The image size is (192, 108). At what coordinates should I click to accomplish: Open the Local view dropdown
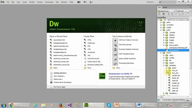[184, 11]
